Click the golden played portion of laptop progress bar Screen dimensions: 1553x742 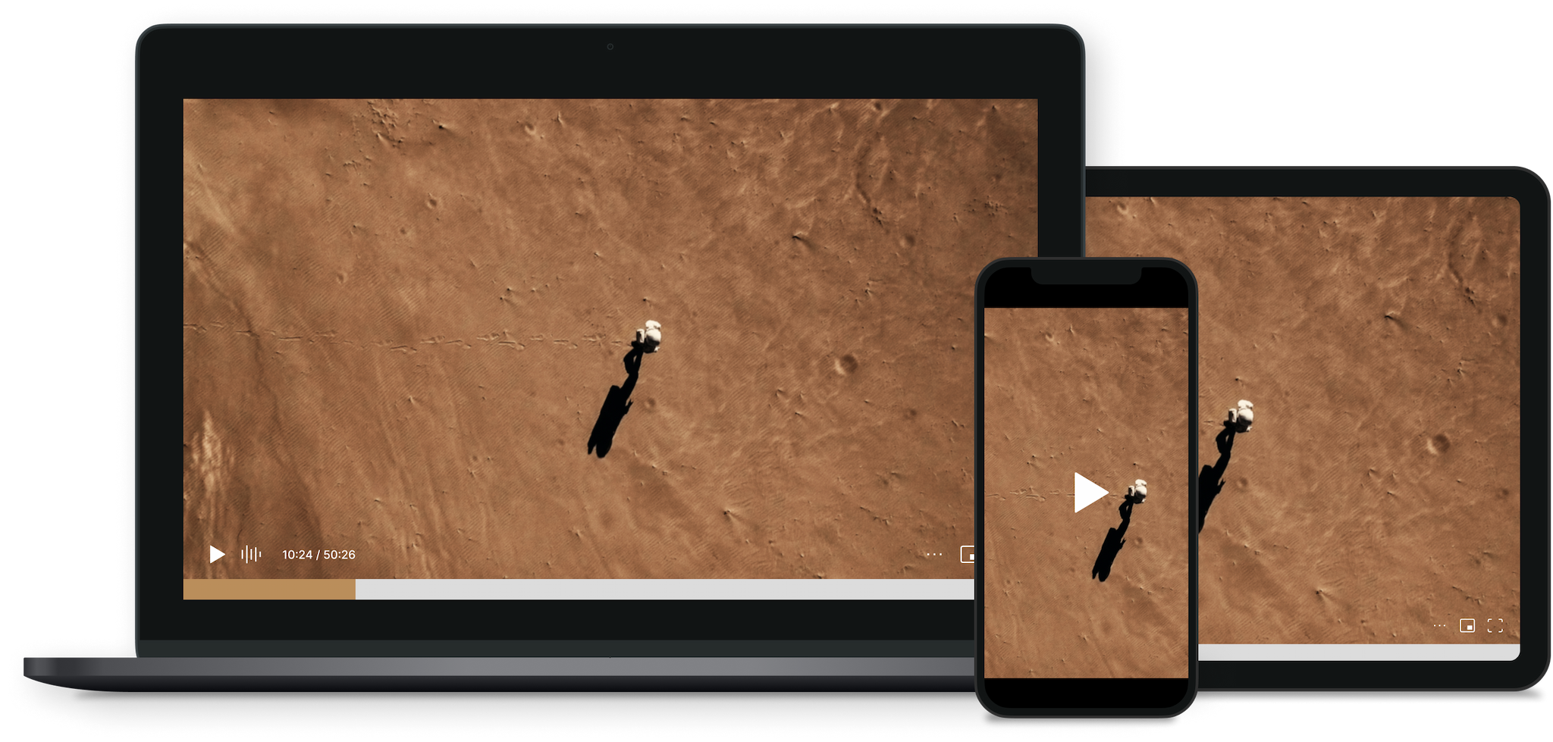coord(269,590)
